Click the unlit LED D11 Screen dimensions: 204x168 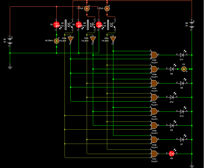(182, 55)
